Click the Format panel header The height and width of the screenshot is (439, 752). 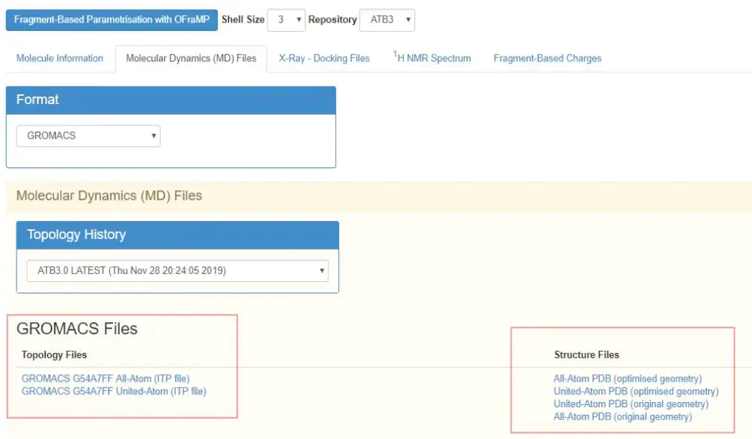[171, 100]
